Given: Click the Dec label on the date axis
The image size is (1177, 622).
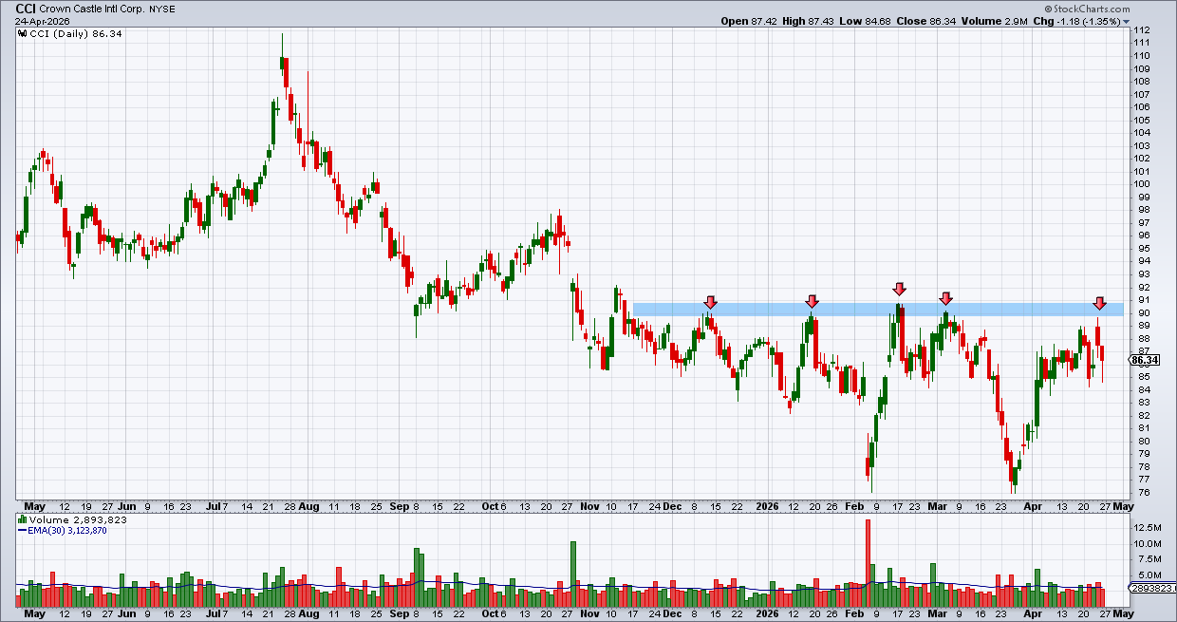Looking at the screenshot, I should click(673, 507).
